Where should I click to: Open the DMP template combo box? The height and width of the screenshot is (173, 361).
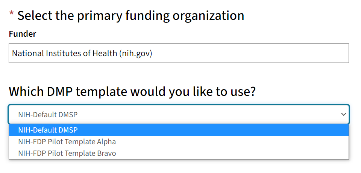tap(179, 114)
